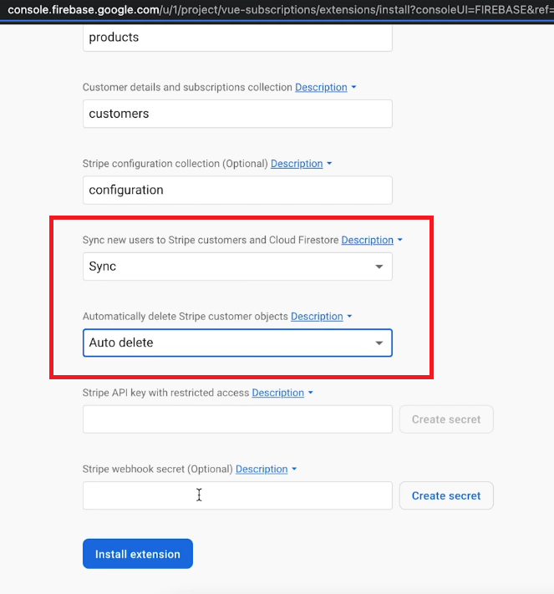Click the products collection text field
This screenshot has height=594, width=554.
(237, 38)
